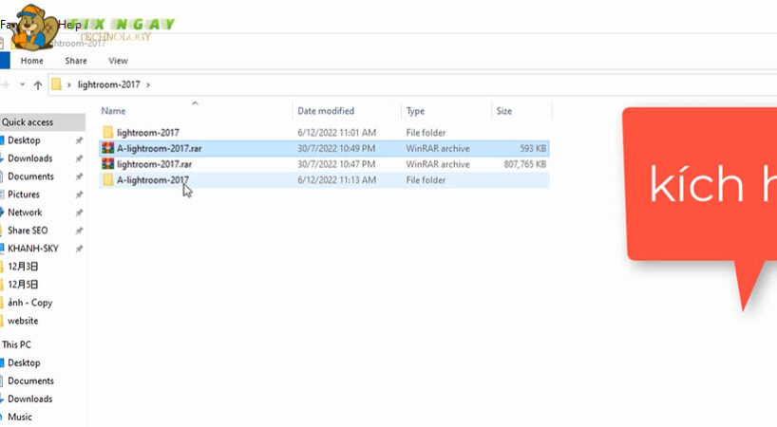
Task: Click the WinRAR icon of A-lightroom-2017.rar
Action: (x=108, y=149)
